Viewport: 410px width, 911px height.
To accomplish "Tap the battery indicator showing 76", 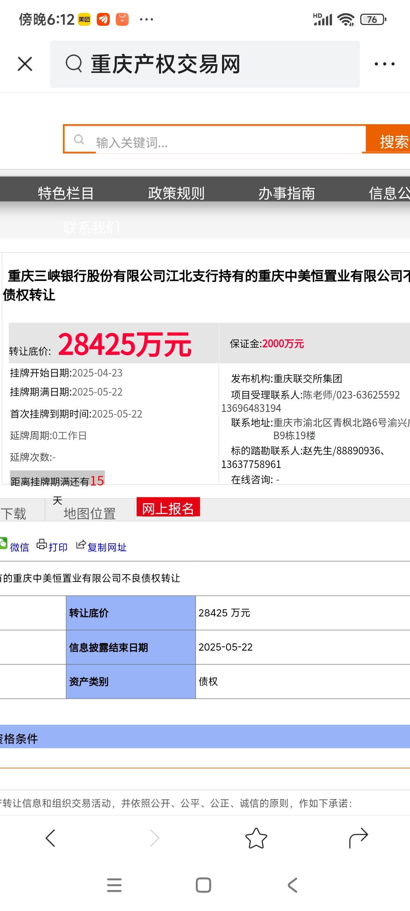I will (374, 19).
